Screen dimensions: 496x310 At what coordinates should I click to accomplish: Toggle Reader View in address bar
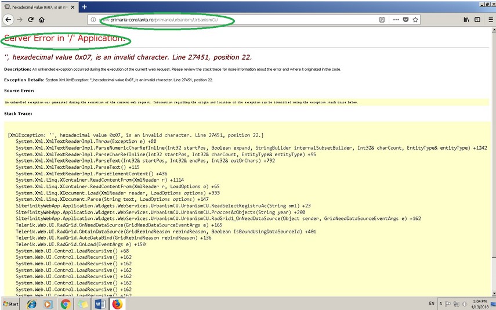[x=381, y=19]
